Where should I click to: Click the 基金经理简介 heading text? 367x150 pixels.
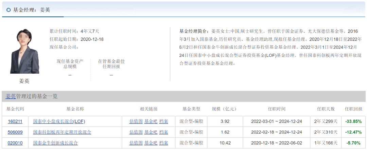click(193, 31)
